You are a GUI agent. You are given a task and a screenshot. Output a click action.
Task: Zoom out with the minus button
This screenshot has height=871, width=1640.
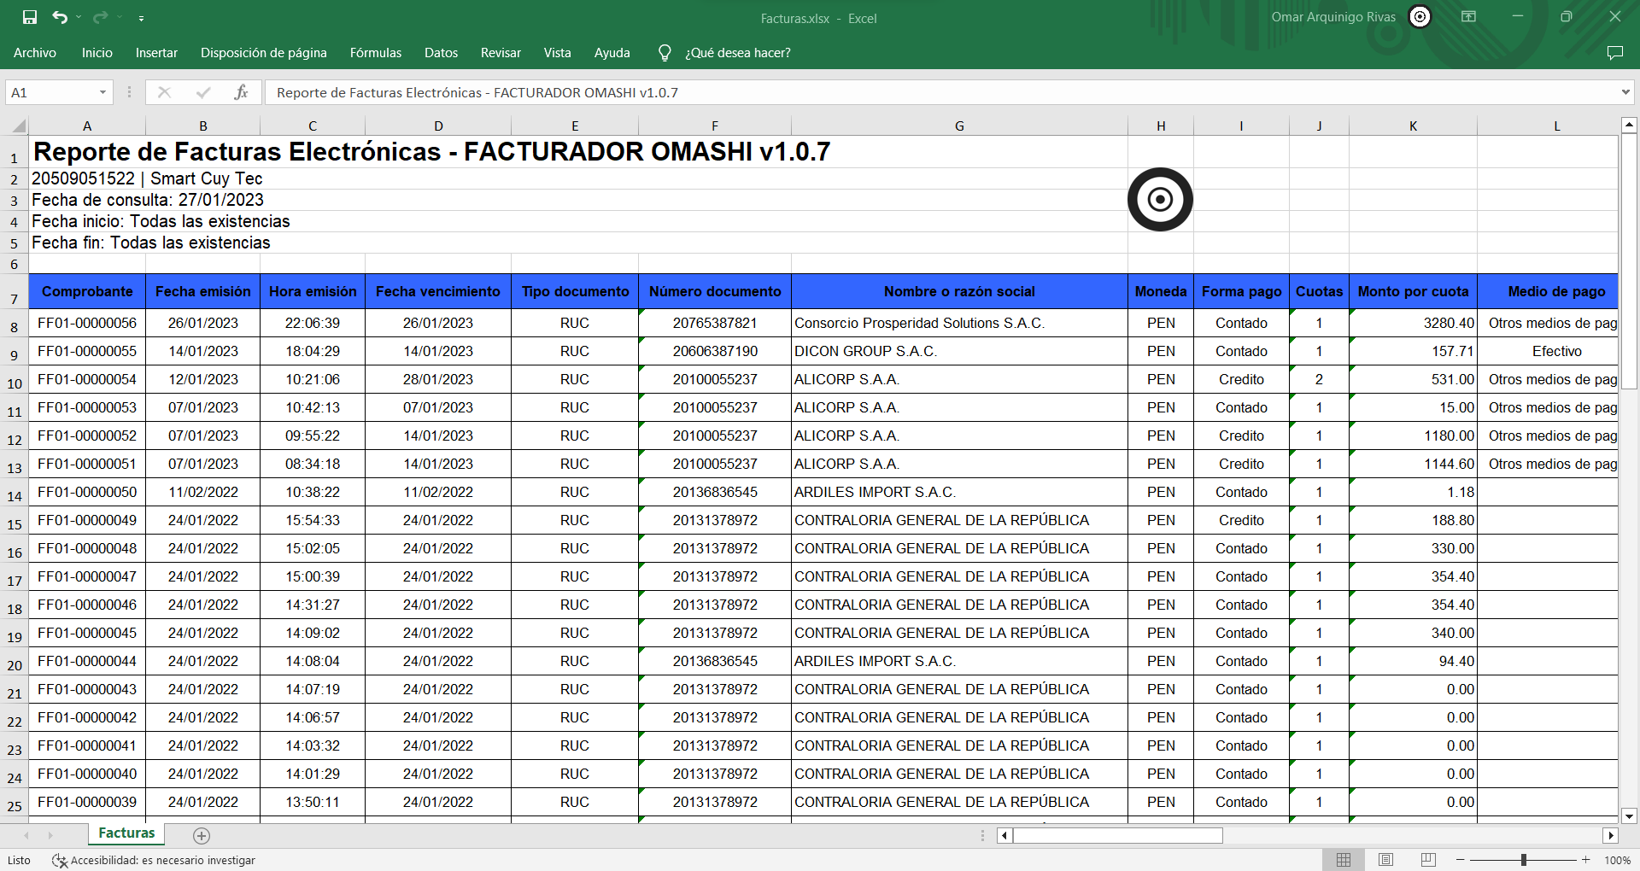1461,860
